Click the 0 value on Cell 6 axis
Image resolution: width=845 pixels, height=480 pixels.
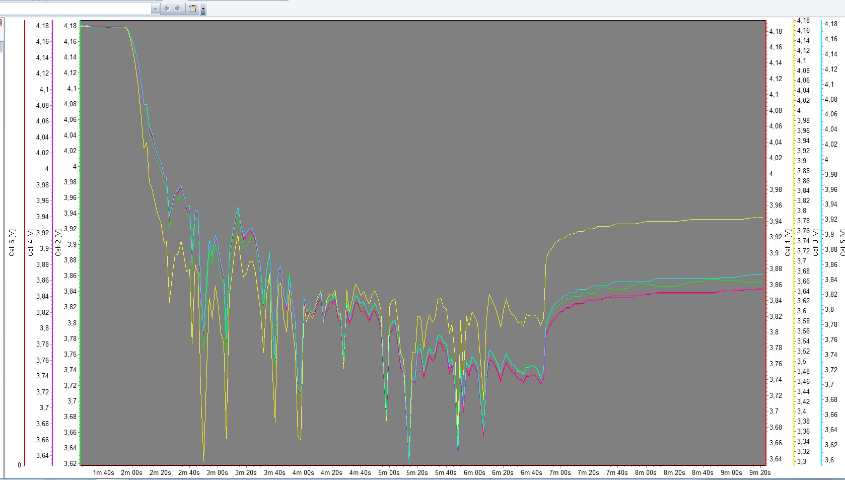(x=20, y=465)
